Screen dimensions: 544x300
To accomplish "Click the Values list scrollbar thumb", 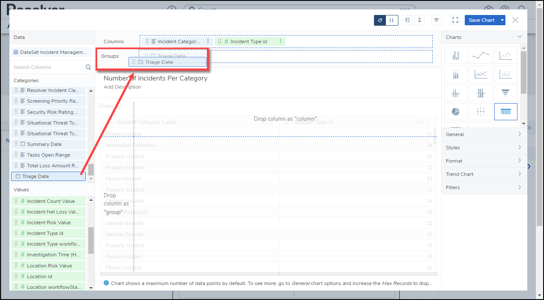I will [x=91, y=240].
